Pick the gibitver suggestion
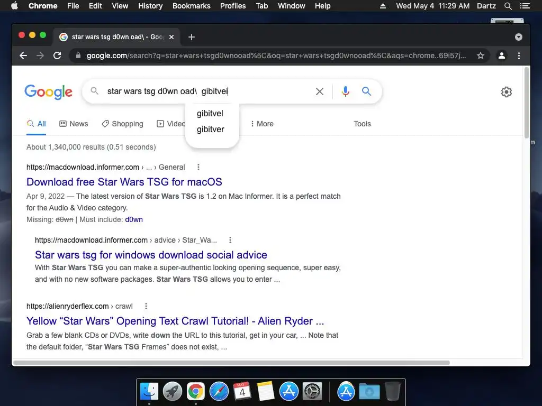542x406 pixels. (211, 129)
